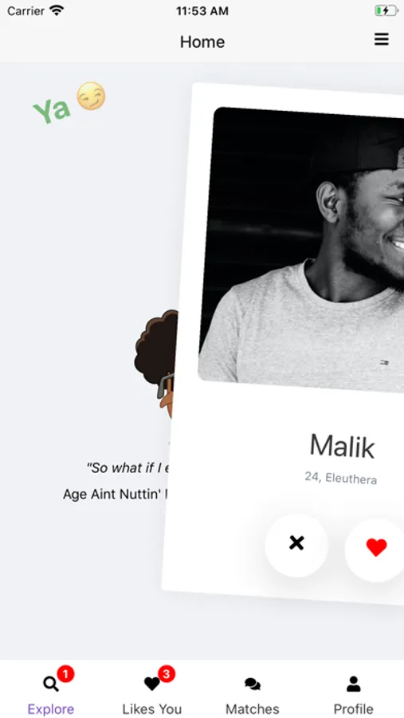Tap Malik's name on the card
Screen dimensions: 404x718
[342, 445]
